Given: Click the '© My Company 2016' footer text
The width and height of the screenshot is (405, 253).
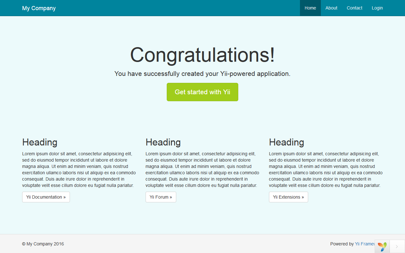Looking at the screenshot, I should (x=43, y=244).
